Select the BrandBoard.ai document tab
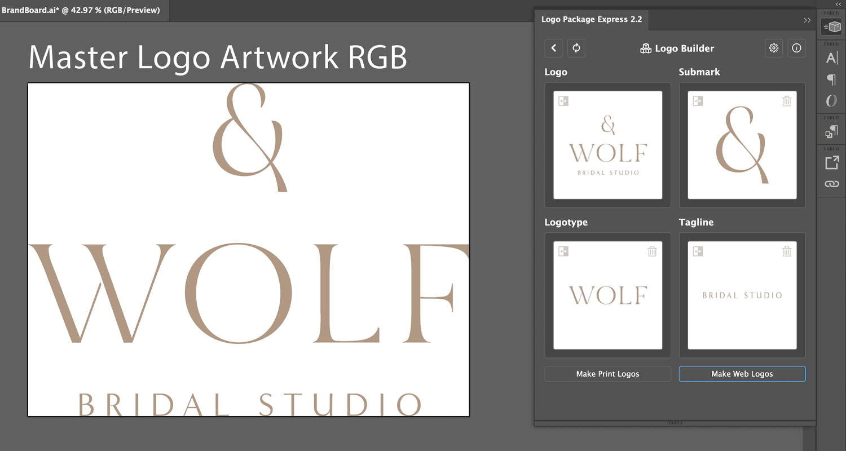 click(83, 10)
